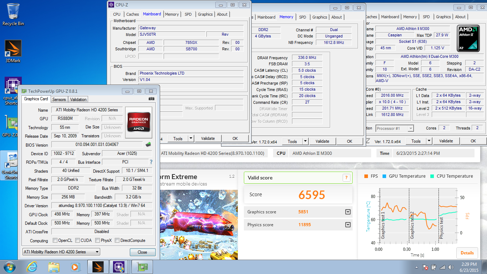Click the Radeon Graphics logo in GPU-Z
Viewport: 487px width, 274px height.
(139, 122)
